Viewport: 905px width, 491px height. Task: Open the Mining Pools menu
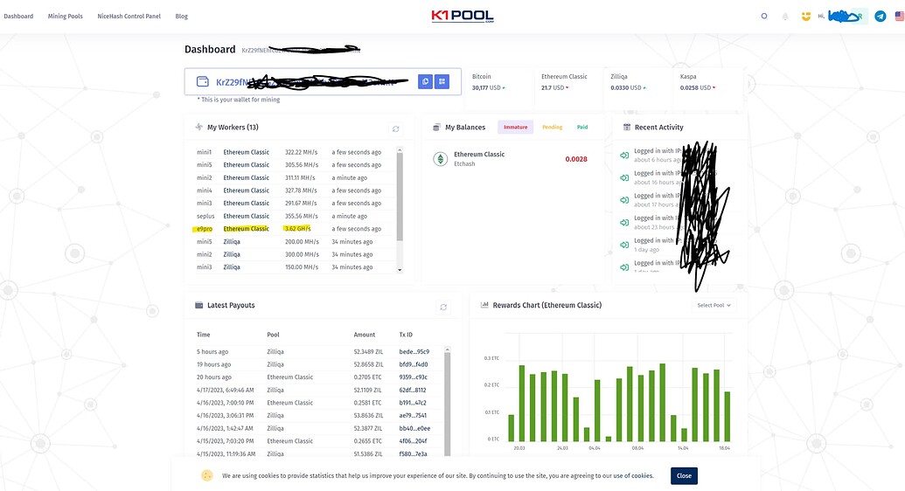click(66, 16)
